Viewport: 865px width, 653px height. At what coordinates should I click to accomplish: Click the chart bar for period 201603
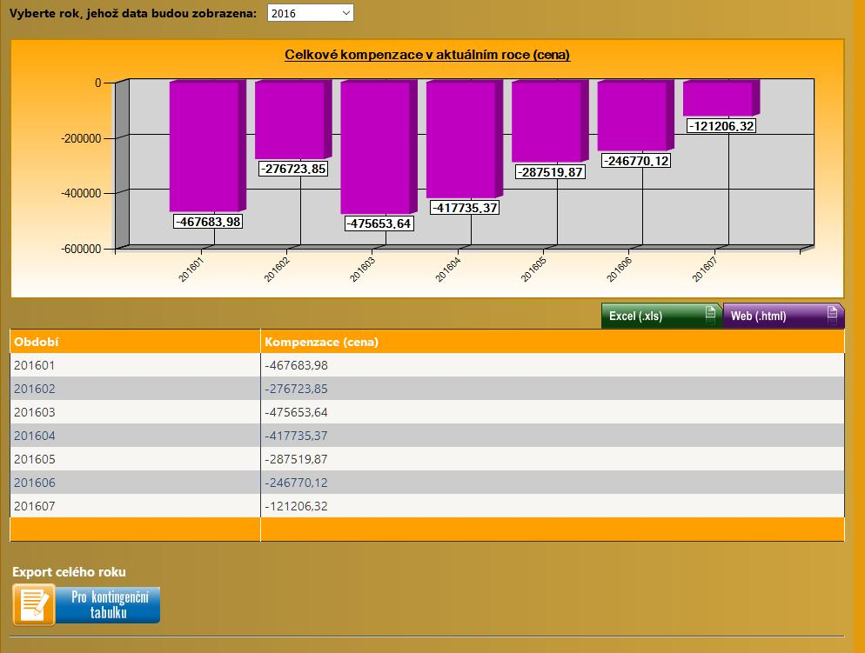(x=379, y=147)
